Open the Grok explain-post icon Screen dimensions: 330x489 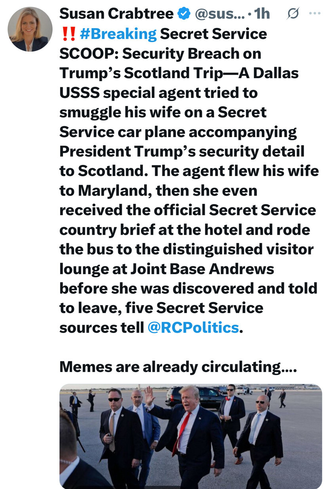coord(293,14)
